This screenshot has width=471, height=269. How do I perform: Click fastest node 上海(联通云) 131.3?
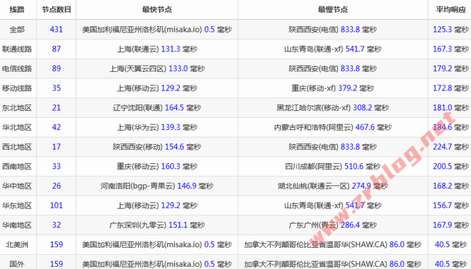[157, 49]
